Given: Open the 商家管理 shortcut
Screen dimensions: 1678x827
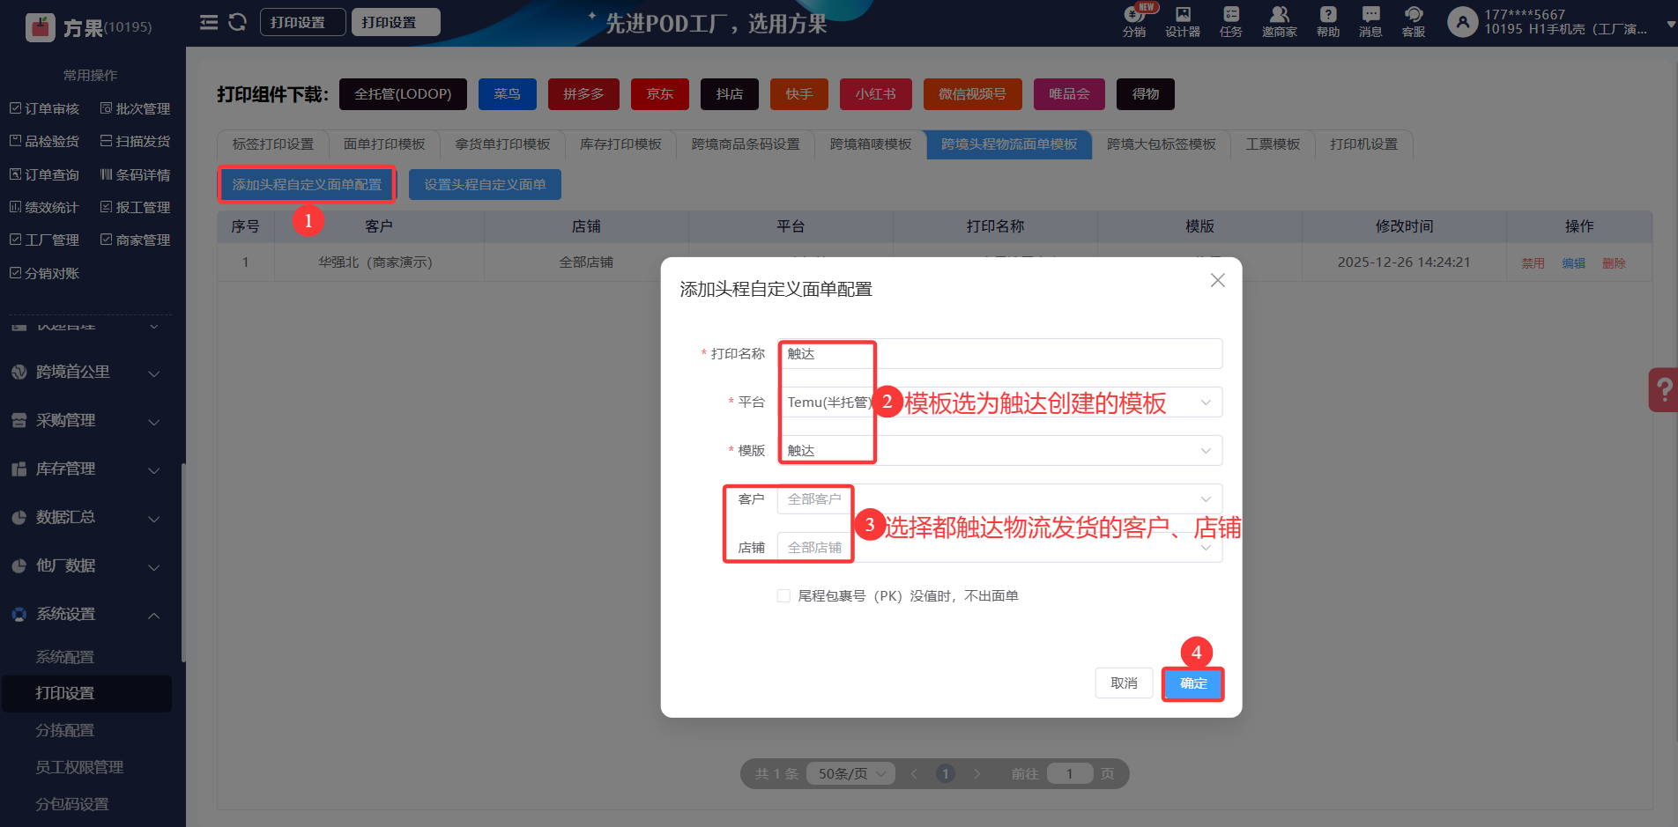Looking at the screenshot, I should [136, 240].
